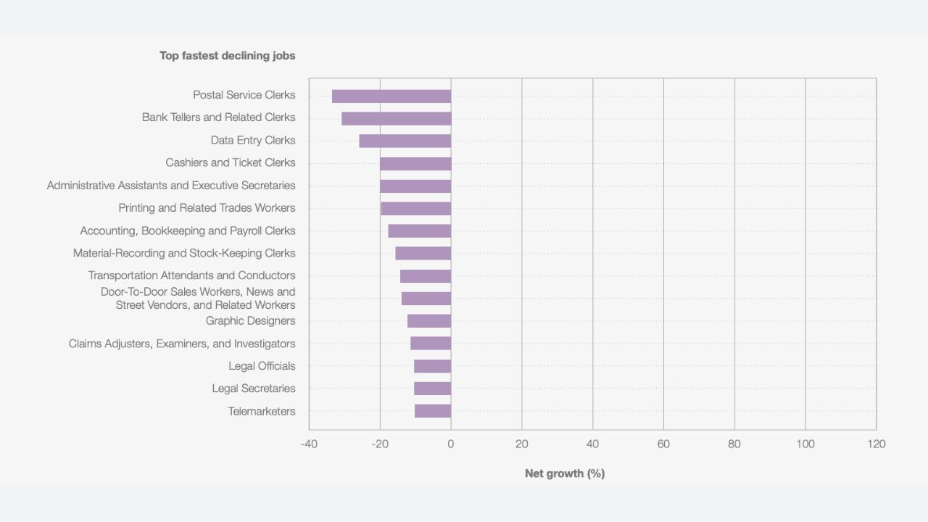This screenshot has width=928, height=522.
Task: Select the Graphic Designers bar
Action: tap(429, 321)
